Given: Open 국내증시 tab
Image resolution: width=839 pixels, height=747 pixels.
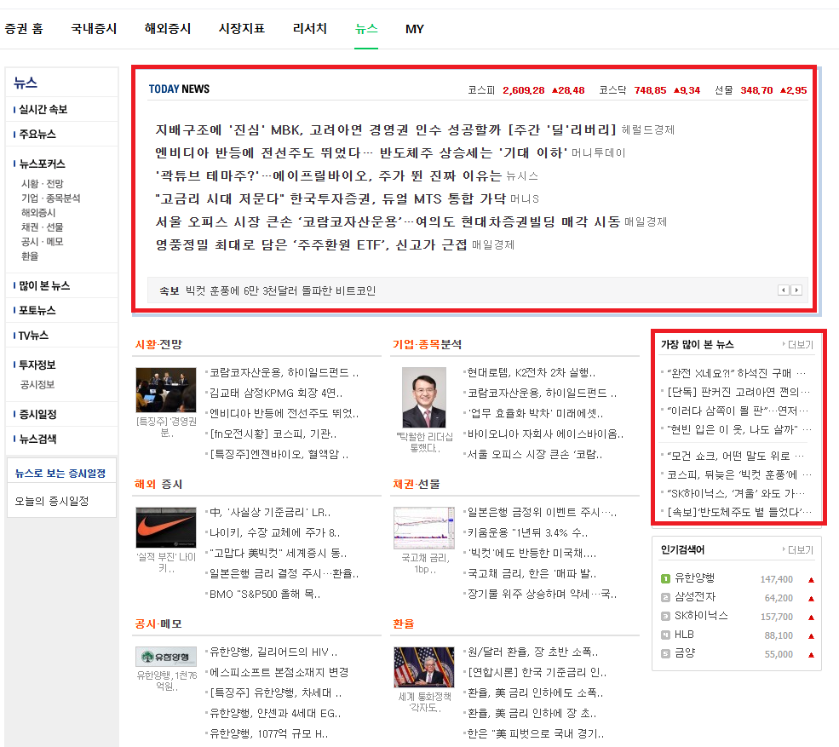Looking at the screenshot, I should 94,29.
